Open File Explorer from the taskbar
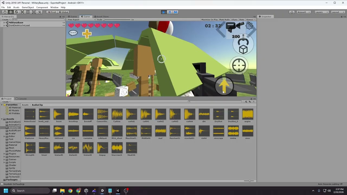Image resolution: width=347 pixels, height=195 pixels. (x=62, y=191)
